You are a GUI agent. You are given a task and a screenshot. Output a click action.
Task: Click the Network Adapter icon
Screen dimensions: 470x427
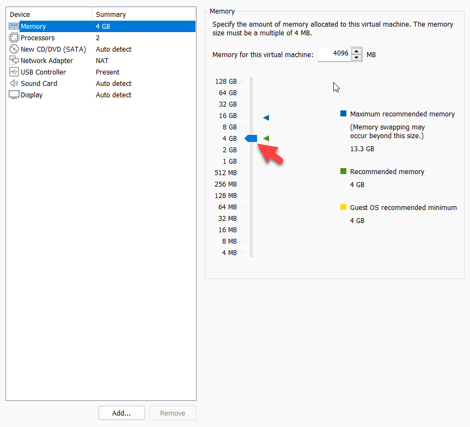[14, 60]
